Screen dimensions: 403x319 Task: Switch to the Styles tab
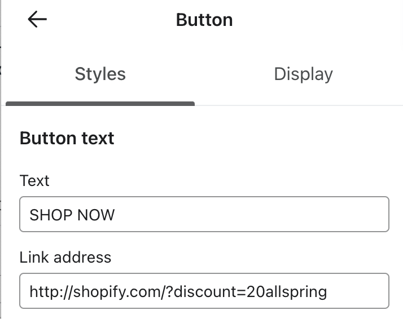(100, 74)
